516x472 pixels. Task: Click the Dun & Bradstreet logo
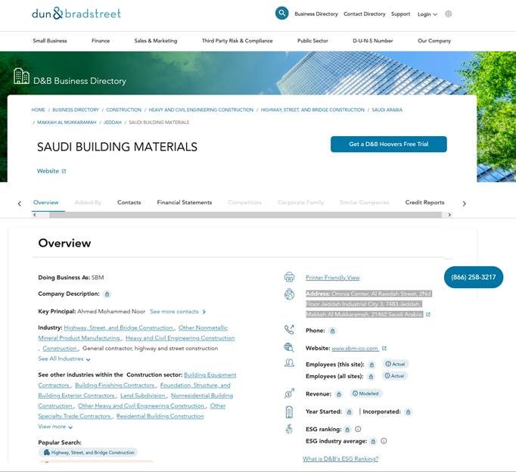(76, 14)
